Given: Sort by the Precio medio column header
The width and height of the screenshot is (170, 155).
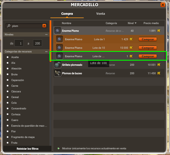Looking at the screenshot, I should pos(151,23).
